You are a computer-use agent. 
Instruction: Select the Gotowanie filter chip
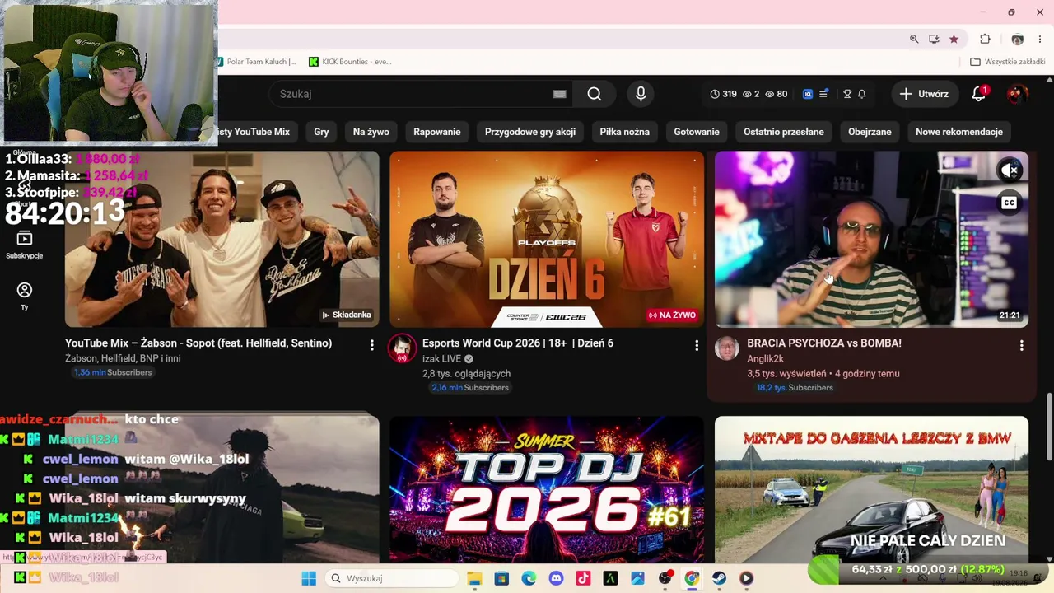click(697, 132)
